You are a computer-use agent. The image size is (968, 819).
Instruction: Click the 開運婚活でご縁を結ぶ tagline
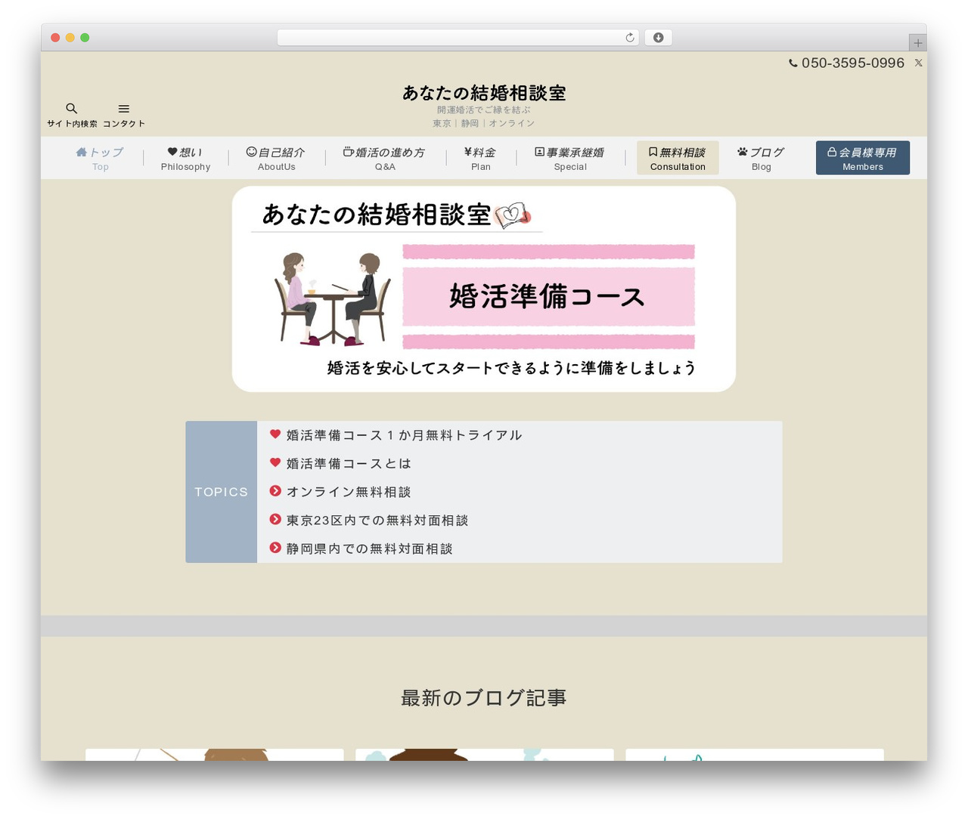pos(484,110)
